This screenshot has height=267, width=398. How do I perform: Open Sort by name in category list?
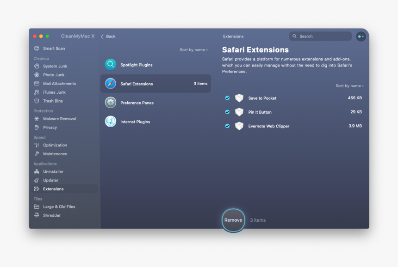coord(193,49)
